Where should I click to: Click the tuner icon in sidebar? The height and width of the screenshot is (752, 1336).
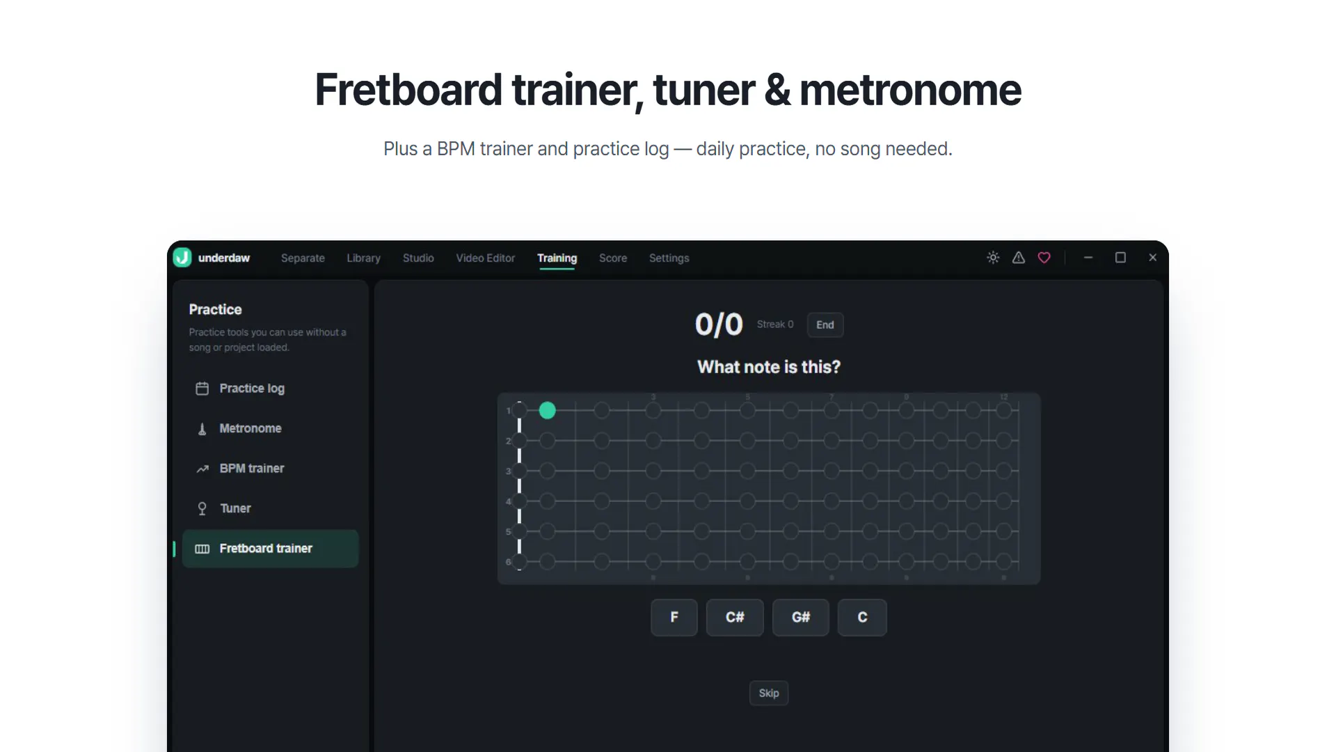pyautogui.click(x=202, y=509)
